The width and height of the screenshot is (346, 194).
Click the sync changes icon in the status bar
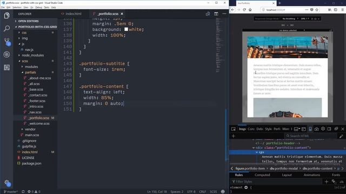pos(23,192)
